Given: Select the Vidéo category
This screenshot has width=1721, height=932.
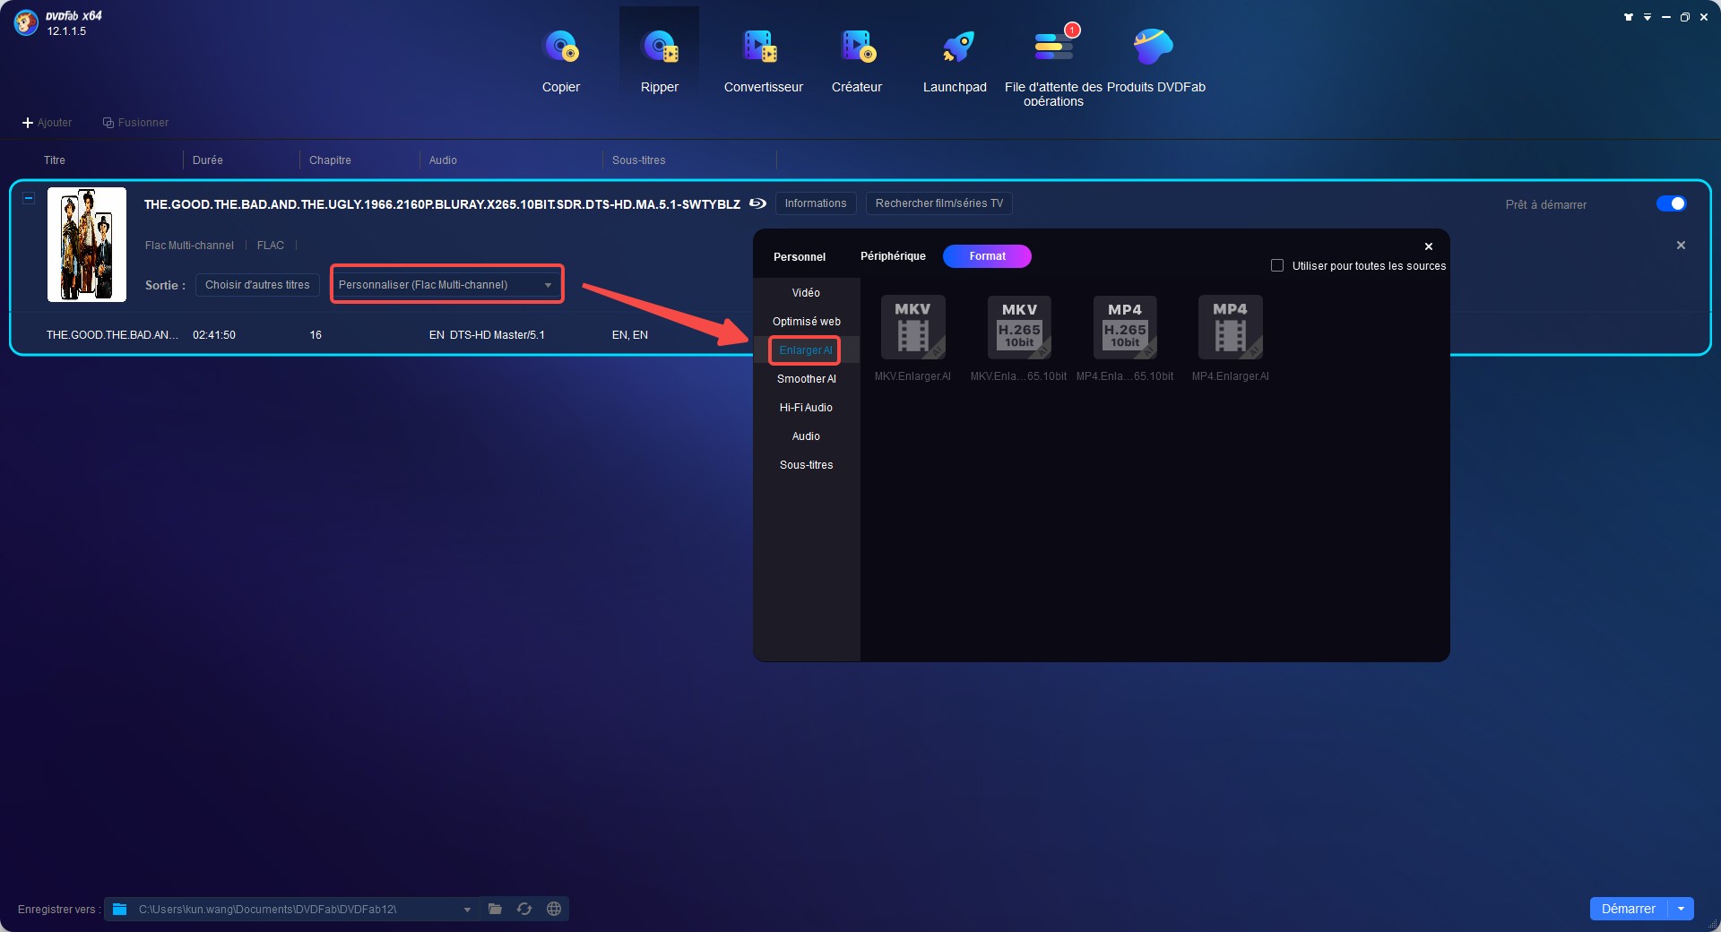Looking at the screenshot, I should click(x=806, y=293).
